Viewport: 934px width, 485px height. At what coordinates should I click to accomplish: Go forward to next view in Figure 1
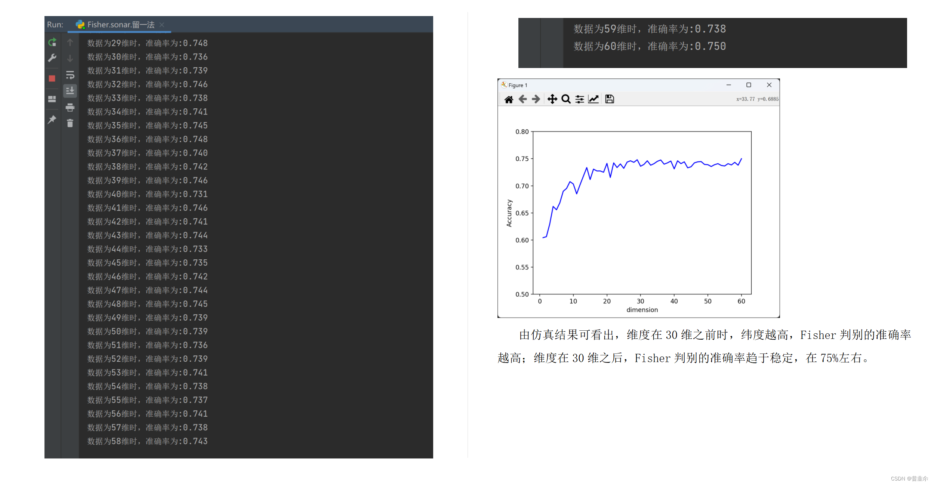coord(536,99)
